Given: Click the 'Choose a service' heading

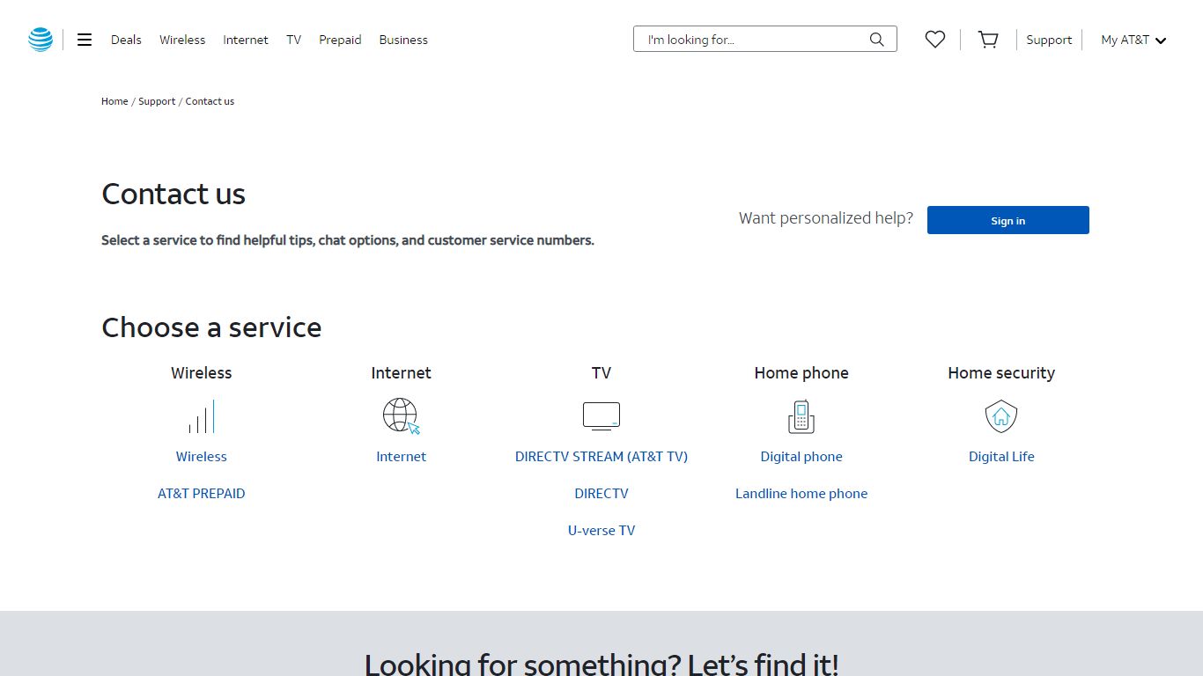Looking at the screenshot, I should point(211,327).
